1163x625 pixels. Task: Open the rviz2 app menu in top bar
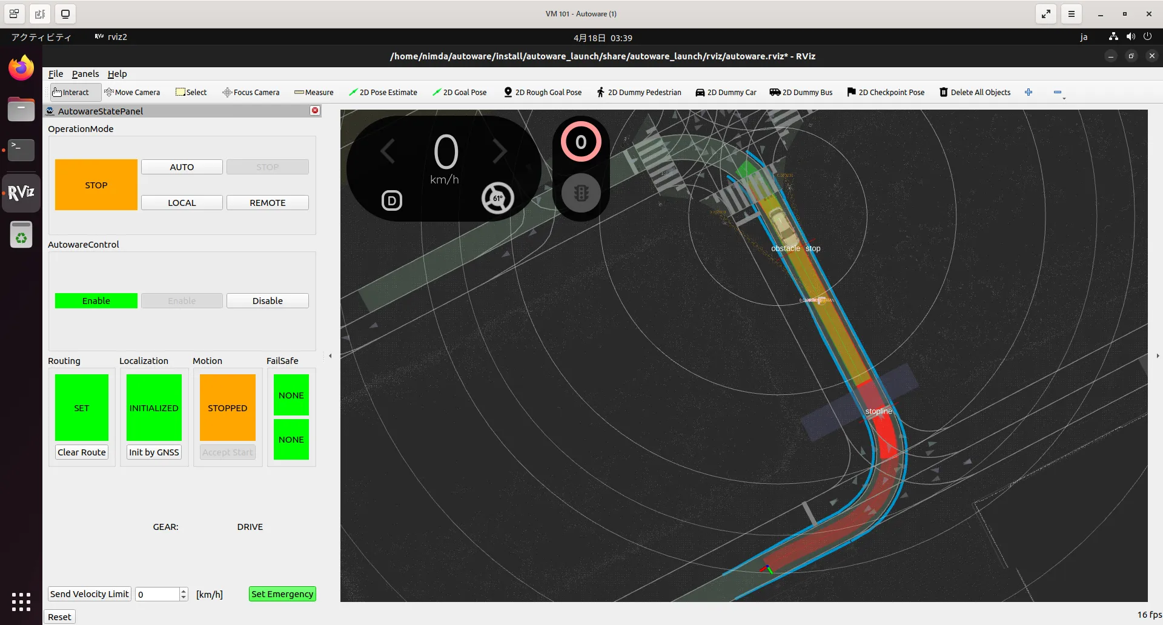pos(111,37)
